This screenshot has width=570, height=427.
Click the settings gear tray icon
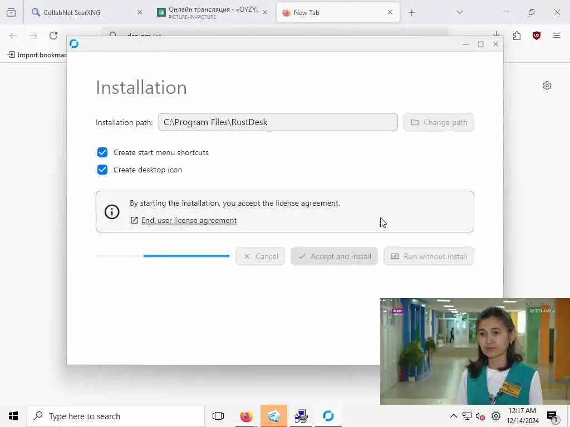pos(496,416)
